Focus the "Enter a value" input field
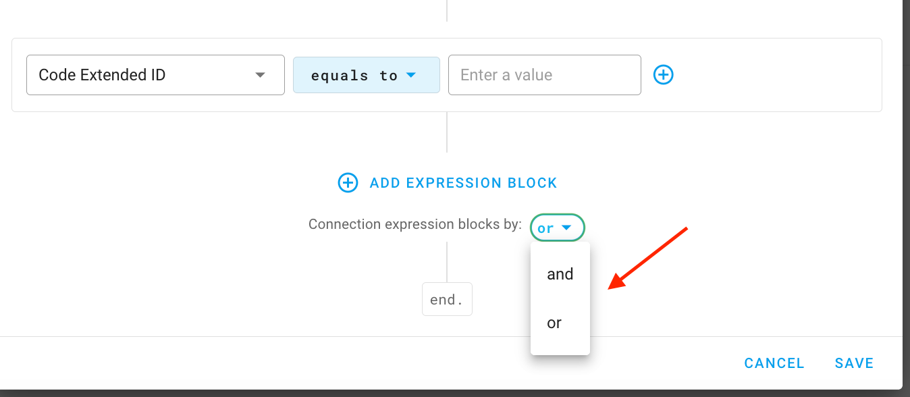910x397 pixels. tap(543, 75)
